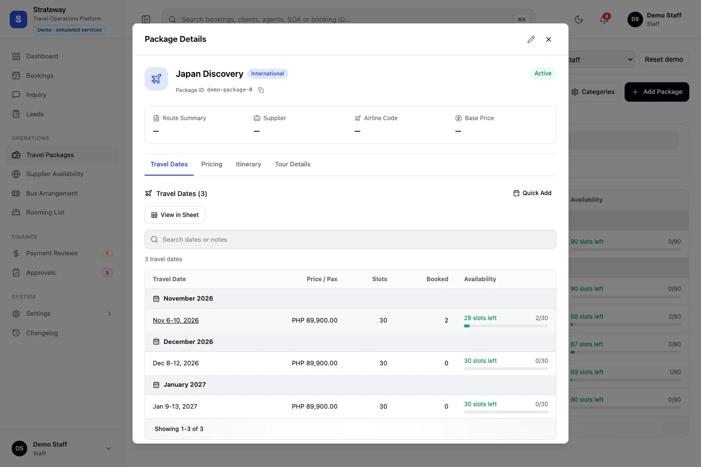The width and height of the screenshot is (701, 467).
Task: Click the Jan 9-13, 2027 row
Action: pos(350,407)
